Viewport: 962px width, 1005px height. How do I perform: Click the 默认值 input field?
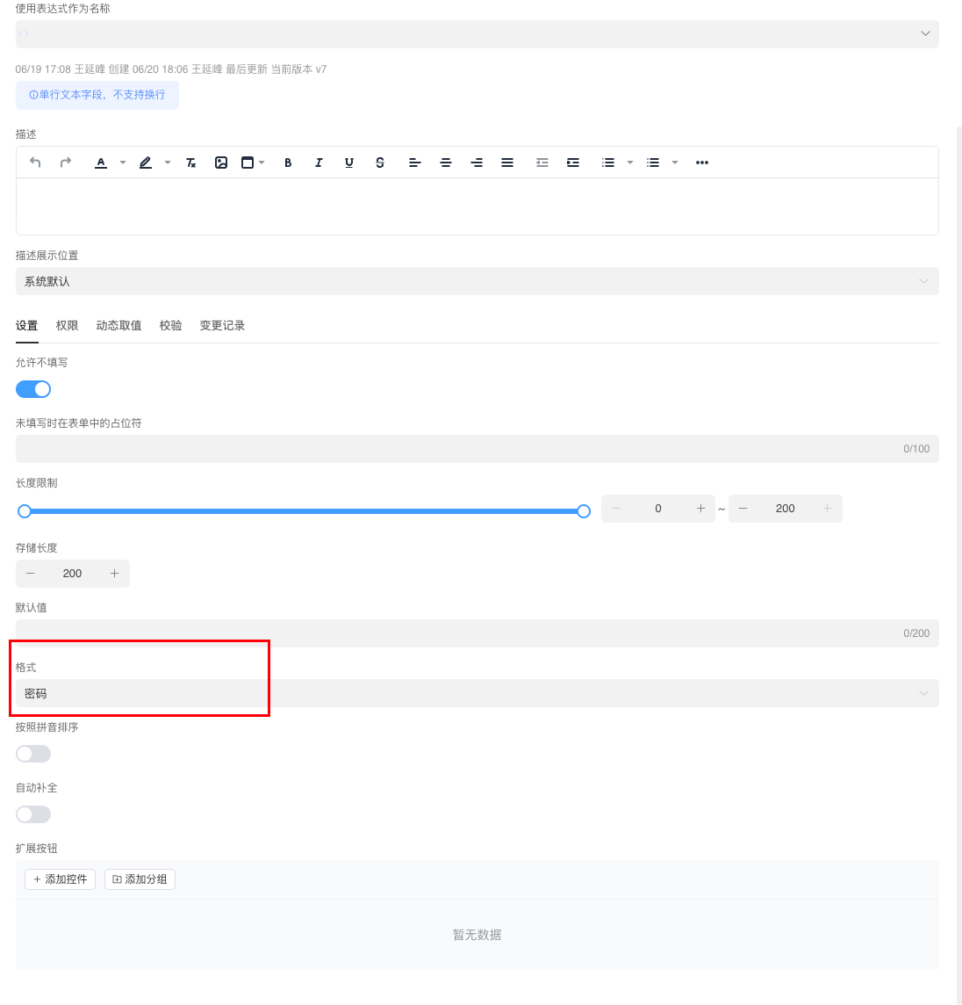click(x=456, y=633)
